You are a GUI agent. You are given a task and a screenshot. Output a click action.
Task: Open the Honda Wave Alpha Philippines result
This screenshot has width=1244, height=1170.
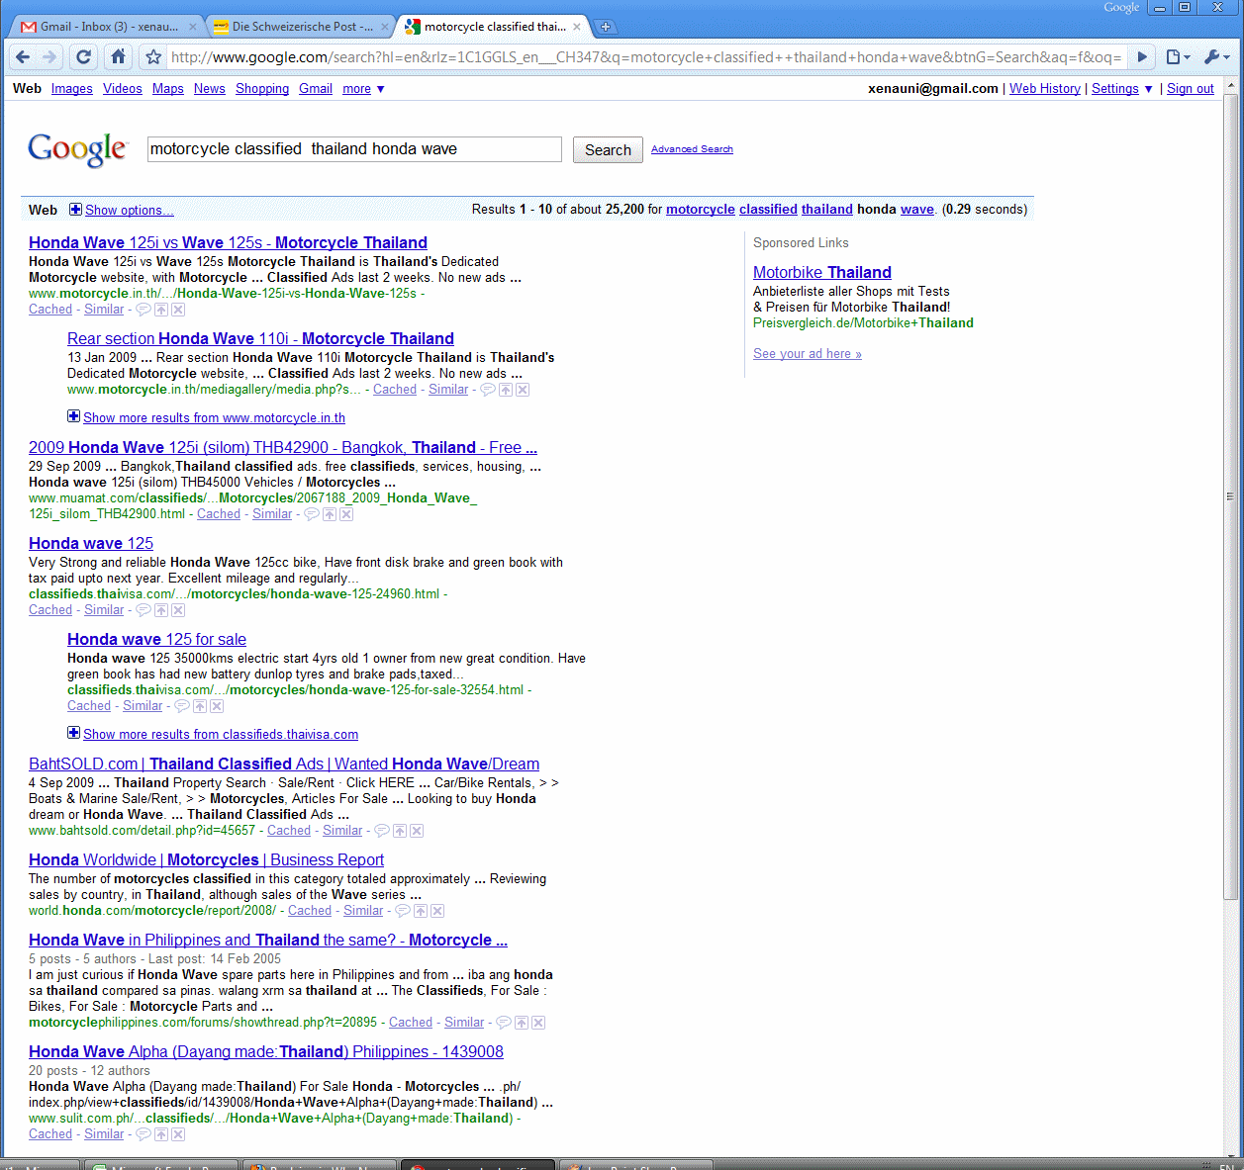point(266,1052)
